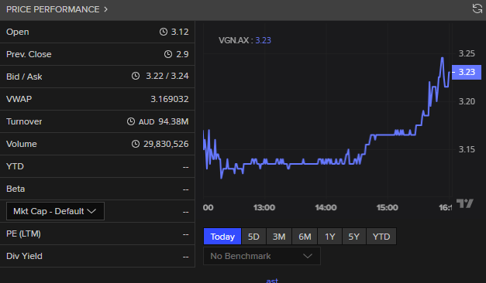Open the No Benchmark dropdown
Image resolution: width=486 pixels, height=283 pixels.
coord(262,256)
